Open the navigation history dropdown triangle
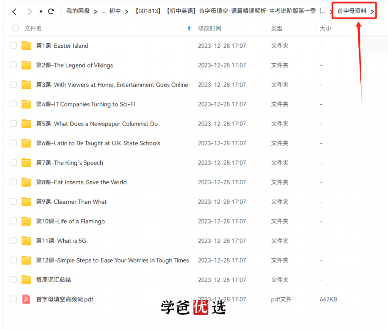388x330 pixels. coord(41,12)
